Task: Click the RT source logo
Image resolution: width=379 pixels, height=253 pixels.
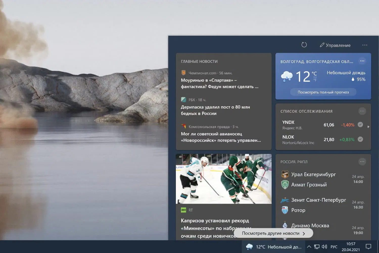Action: click(x=183, y=210)
